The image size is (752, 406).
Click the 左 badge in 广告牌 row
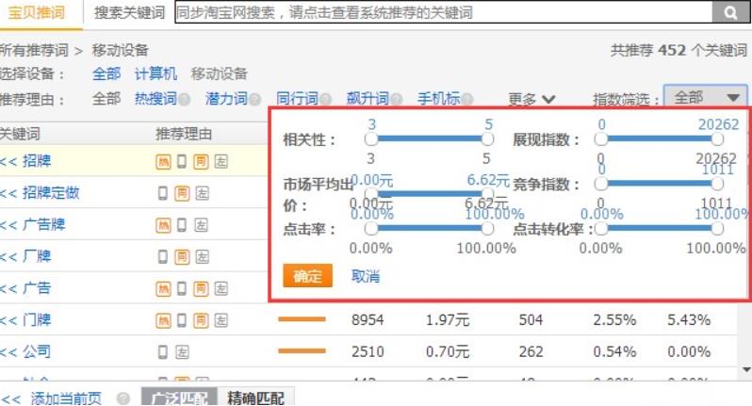(x=202, y=225)
